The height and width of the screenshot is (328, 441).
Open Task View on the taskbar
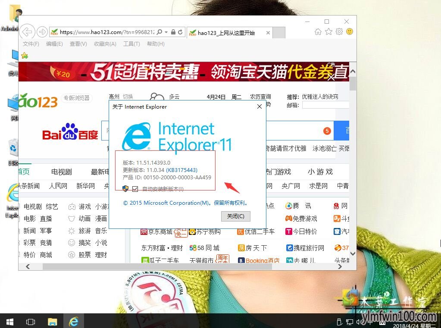(x=30, y=321)
